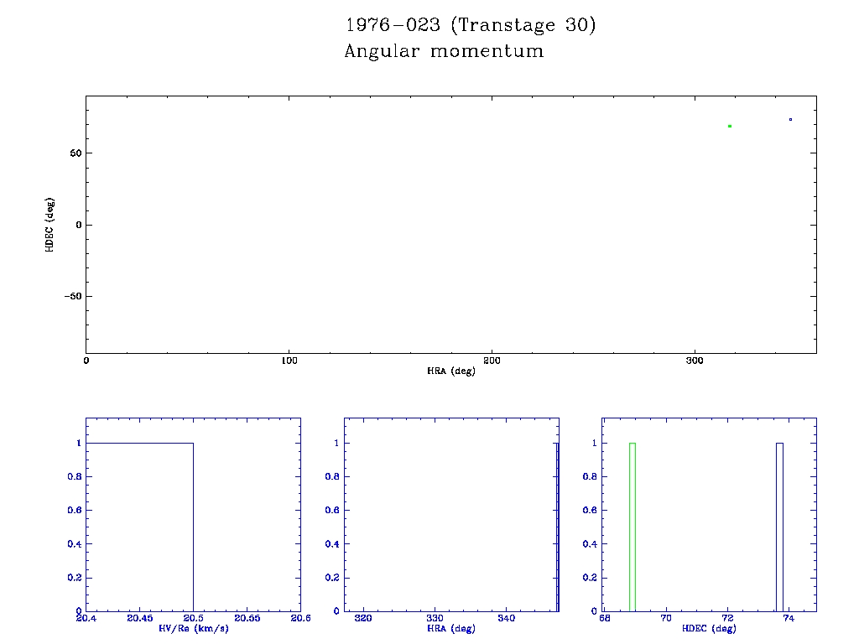Image resolution: width=859 pixels, height=644 pixels.
Task: Select the blue histogram bar near 74 degrees HDEC
Action: pos(779,527)
